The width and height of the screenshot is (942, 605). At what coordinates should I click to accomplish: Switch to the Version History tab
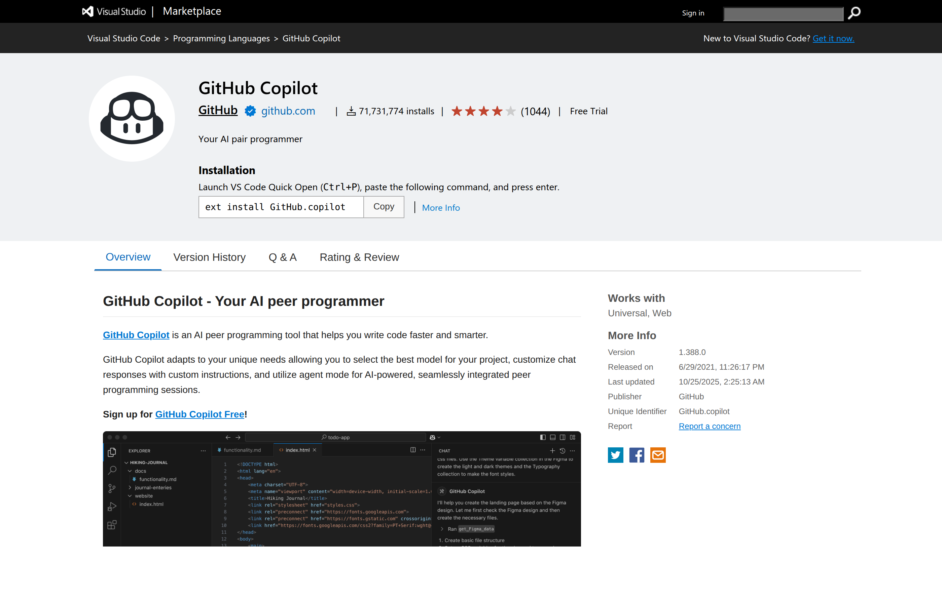[x=209, y=257]
